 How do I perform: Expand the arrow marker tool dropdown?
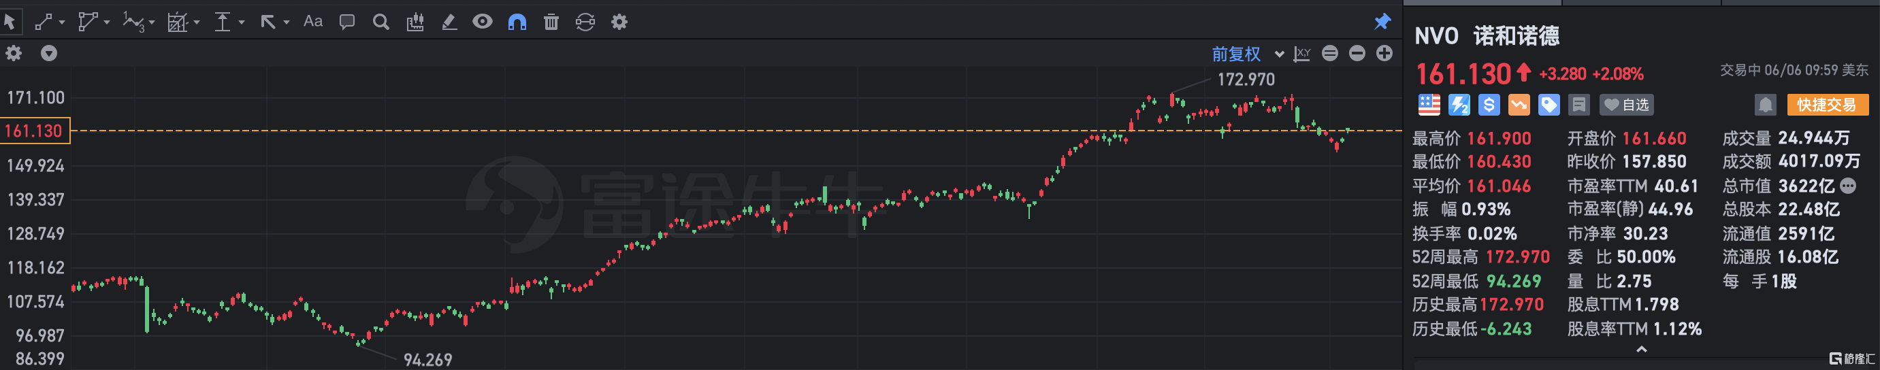pyautogui.click(x=286, y=22)
